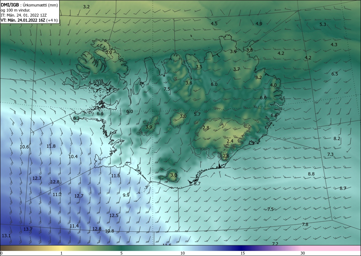Click the 11.4 value label
Viewport: 361px width, 256px height.
[x=74, y=226]
